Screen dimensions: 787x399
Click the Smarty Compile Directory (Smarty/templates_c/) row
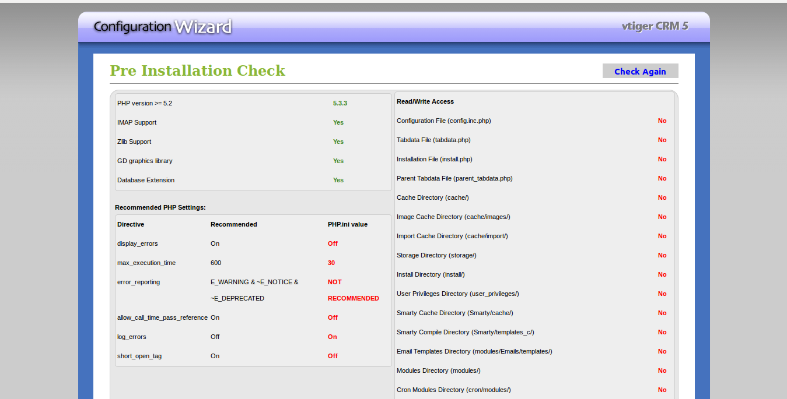click(x=534, y=332)
